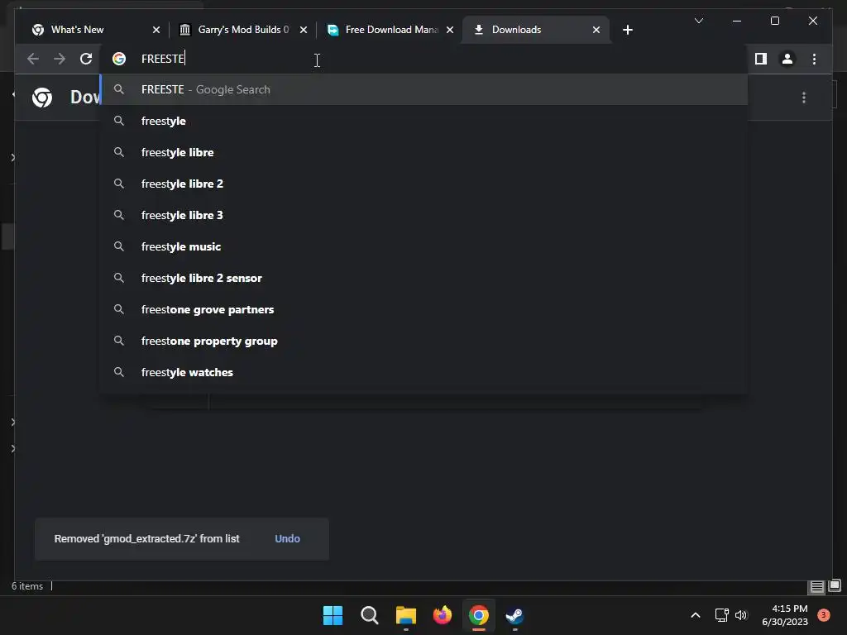Choose the 'freestyle libre' suggestion
Viewport: 847px width, 635px height.
click(x=424, y=152)
